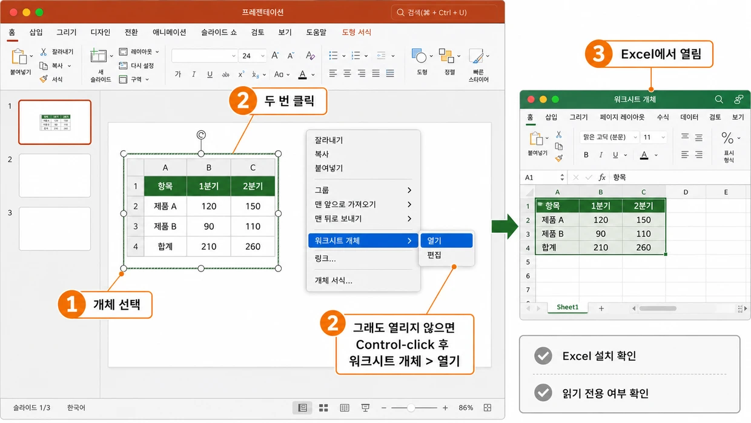751x423 pixels.
Task: Click the Cut scissors icon in Excel ribbon
Action: tap(558, 135)
